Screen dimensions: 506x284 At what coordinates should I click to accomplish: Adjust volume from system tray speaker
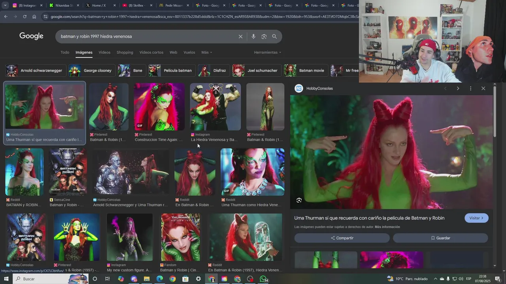pos(461,279)
